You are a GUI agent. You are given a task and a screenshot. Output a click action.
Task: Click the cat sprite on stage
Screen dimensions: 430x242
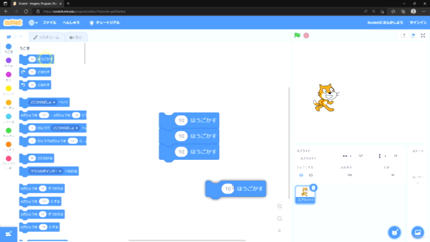[326, 97]
